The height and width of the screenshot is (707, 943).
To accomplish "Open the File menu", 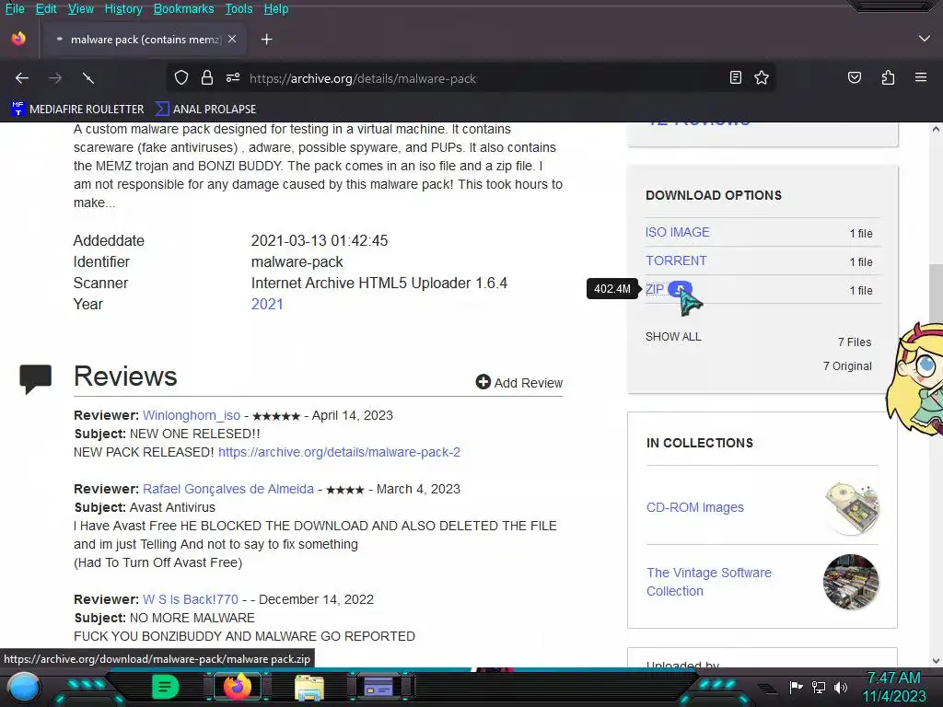I will coord(15,8).
